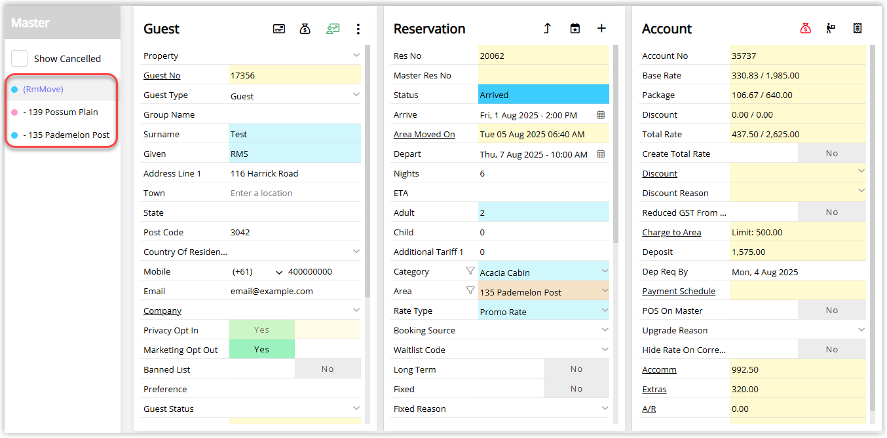Toggle Privacy Opt In Yes
Image resolution: width=887 pixels, height=438 pixels.
262,330
